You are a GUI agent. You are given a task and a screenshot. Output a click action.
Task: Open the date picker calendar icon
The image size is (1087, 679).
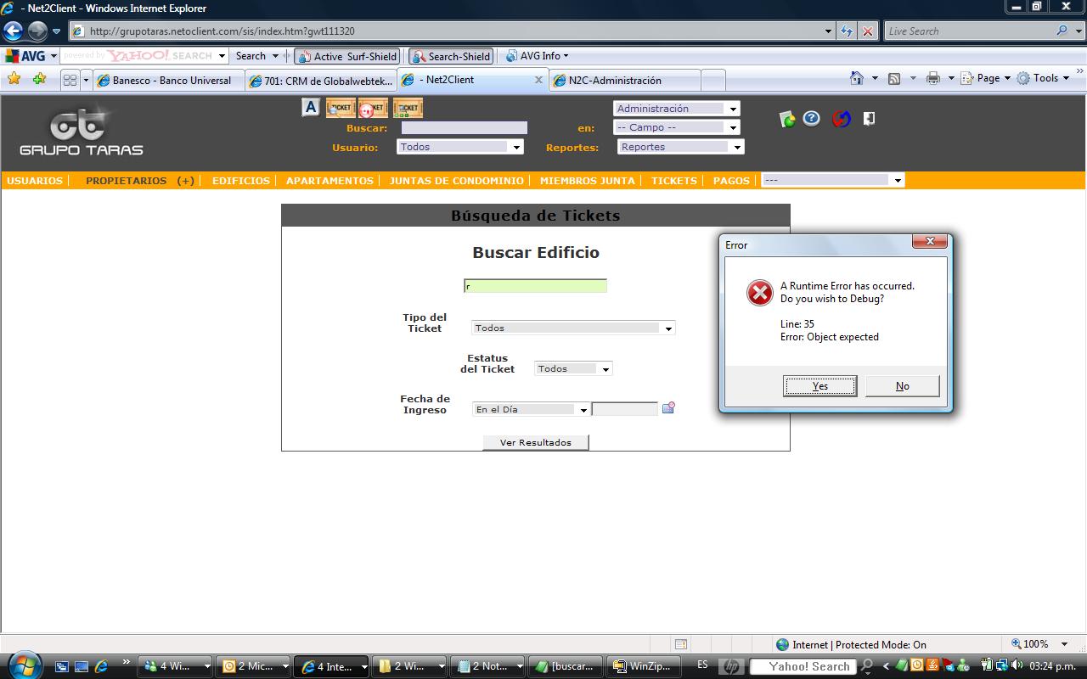point(668,408)
